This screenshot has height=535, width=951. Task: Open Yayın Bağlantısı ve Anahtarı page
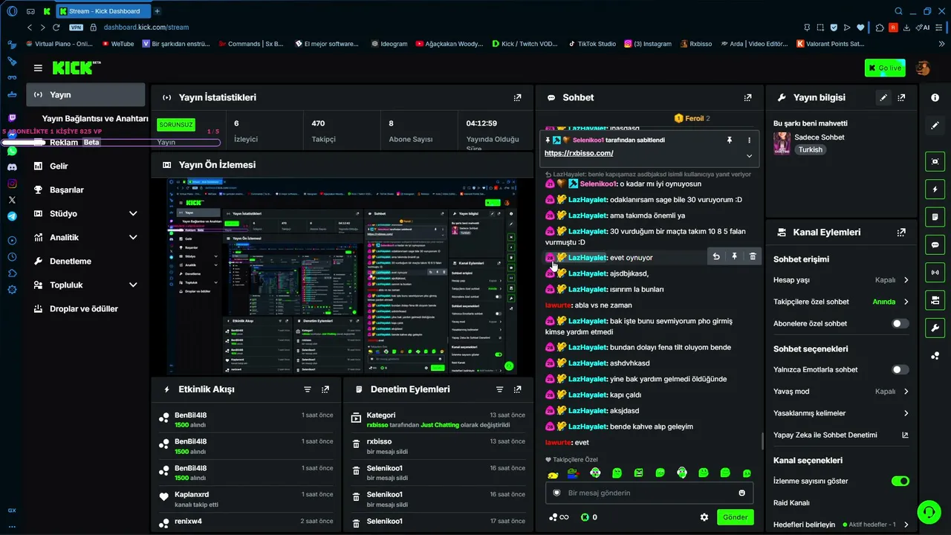coord(95,119)
